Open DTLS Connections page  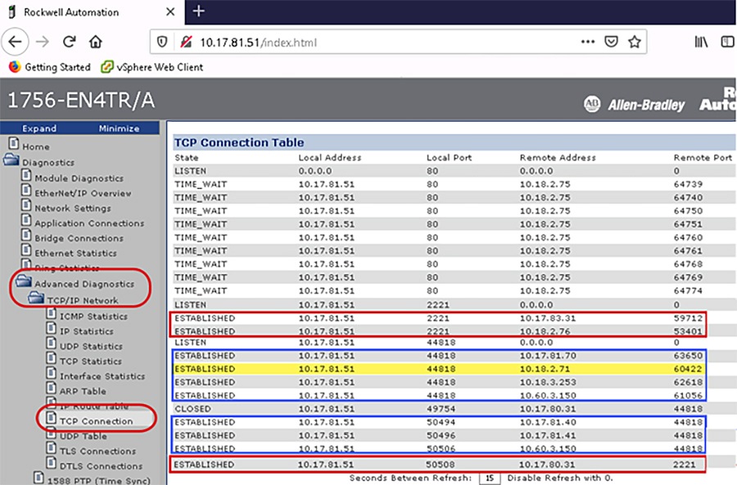click(x=101, y=466)
